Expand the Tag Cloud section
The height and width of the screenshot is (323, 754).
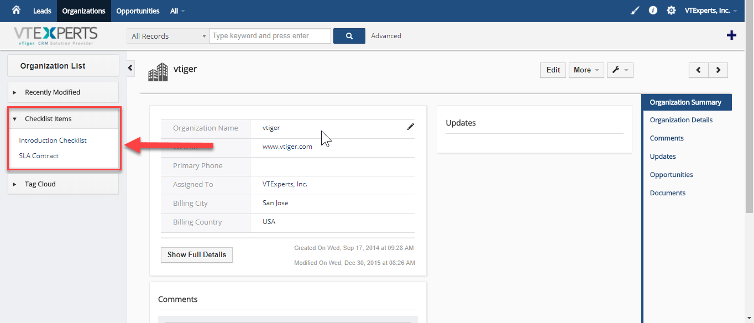pos(63,184)
